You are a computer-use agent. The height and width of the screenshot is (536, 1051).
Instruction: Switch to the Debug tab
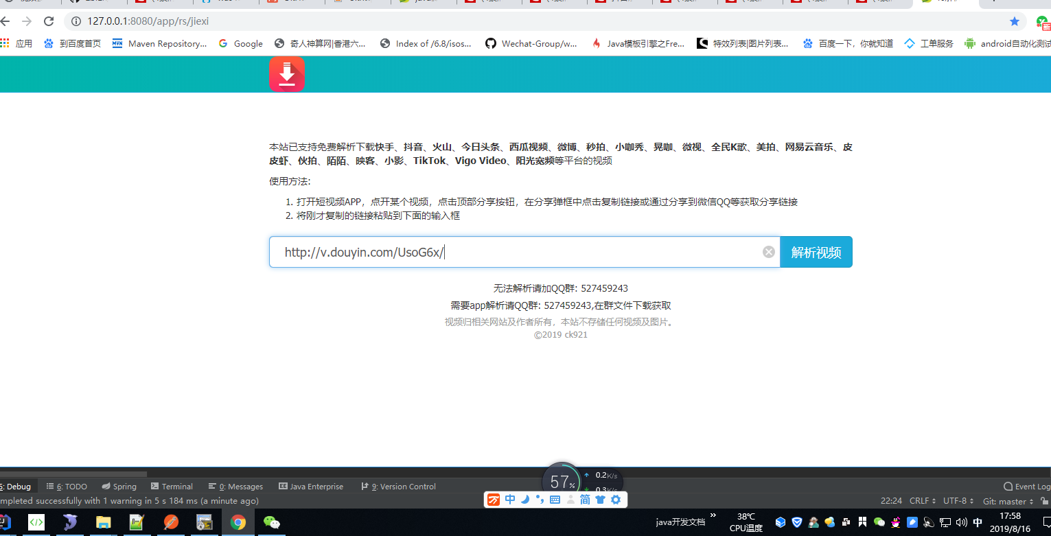coord(17,486)
